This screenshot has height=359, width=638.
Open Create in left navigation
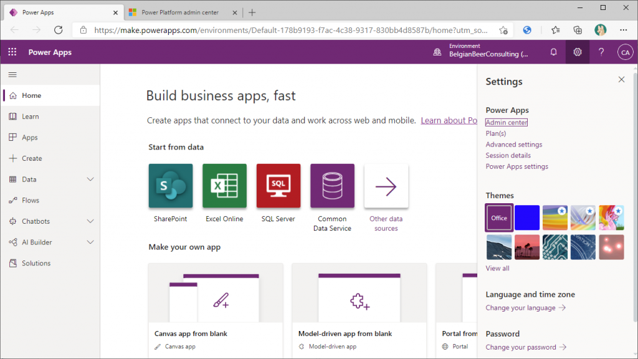tap(50, 158)
